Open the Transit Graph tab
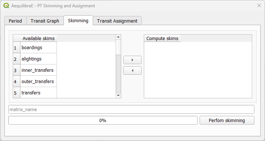 pyautogui.click(x=45, y=21)
